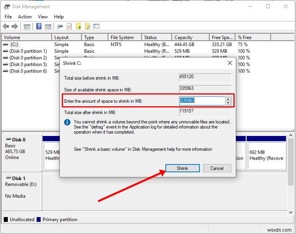Viewport: 296px width, 234px height.
Task: Click the Forward arrow toolbar icon
Action: (x=15, y=27)
